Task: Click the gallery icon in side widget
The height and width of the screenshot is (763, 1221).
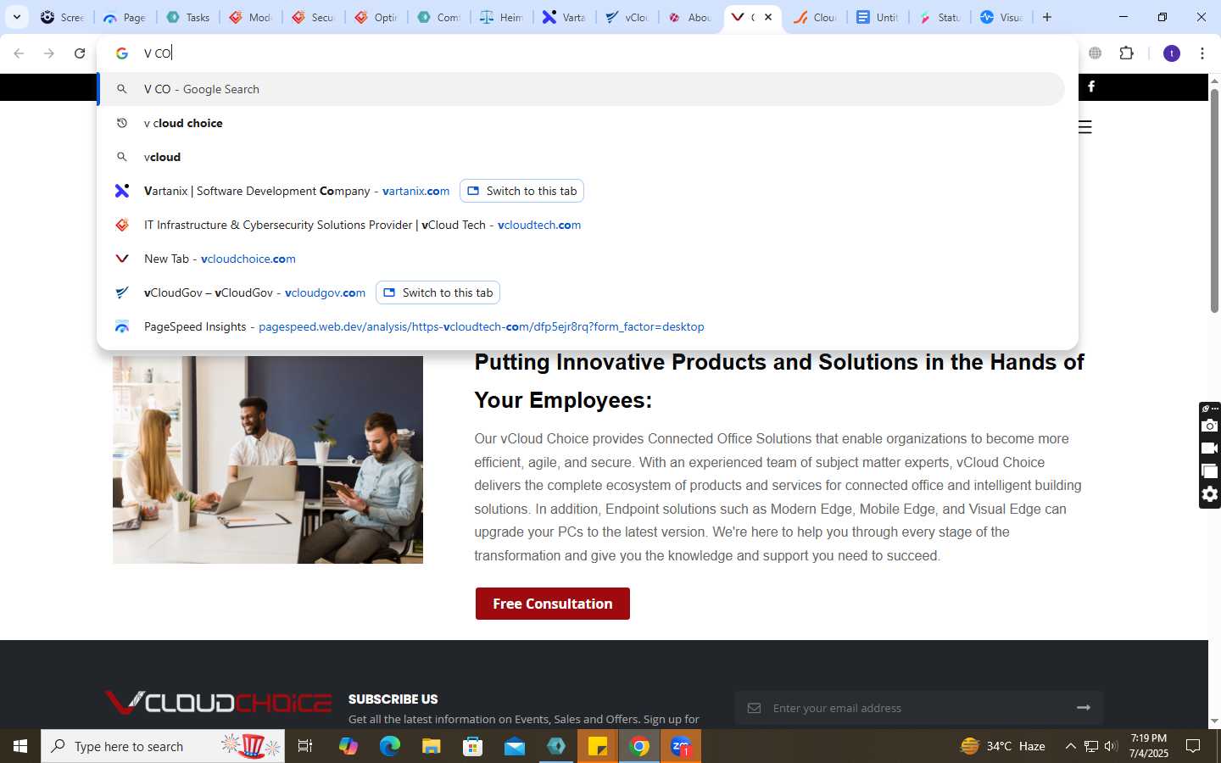Action: coord(1210,471)
